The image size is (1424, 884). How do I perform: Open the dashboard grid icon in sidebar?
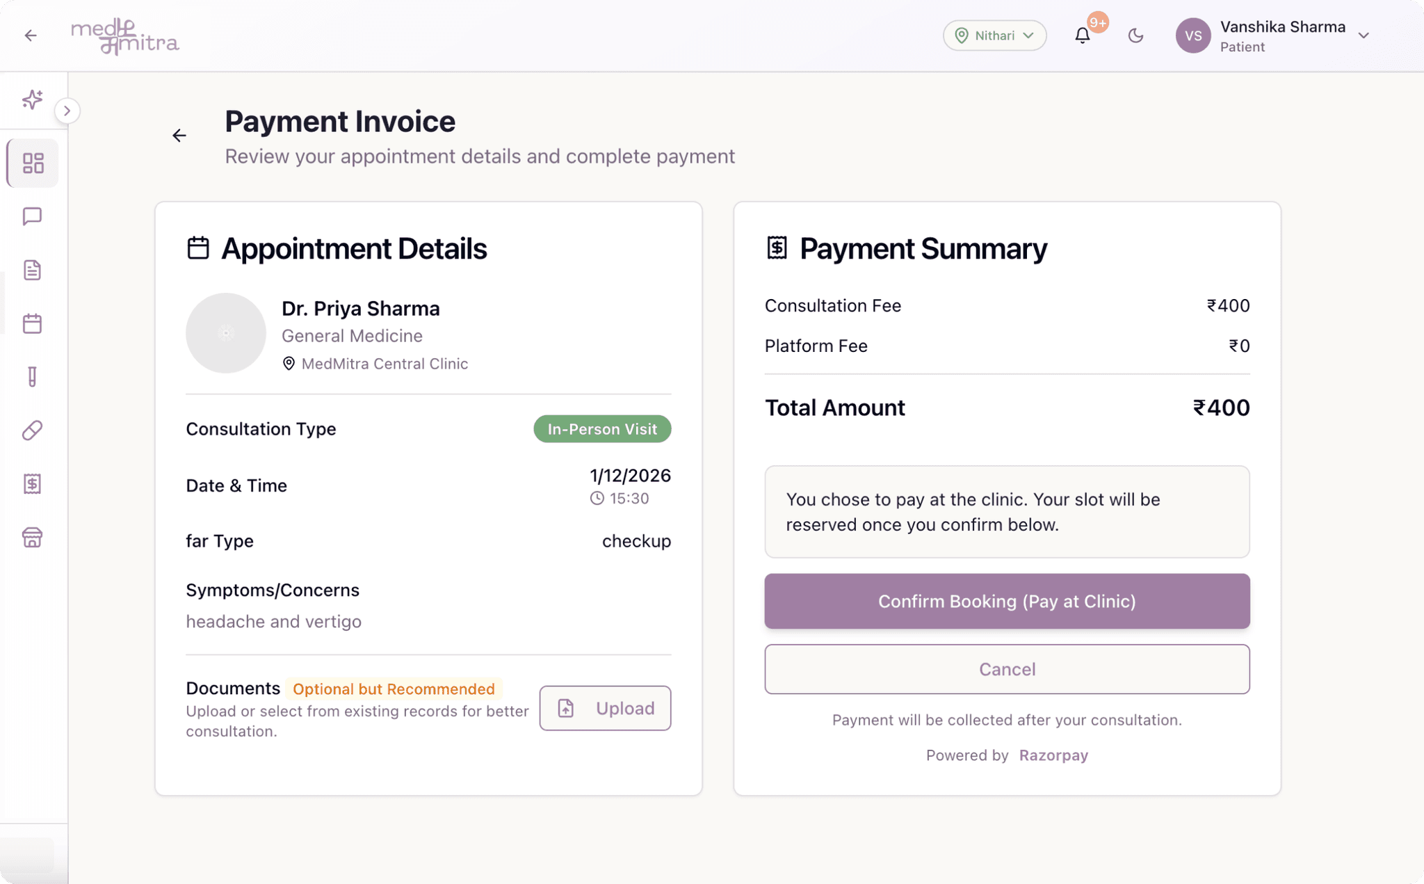(x=33, y=163)
